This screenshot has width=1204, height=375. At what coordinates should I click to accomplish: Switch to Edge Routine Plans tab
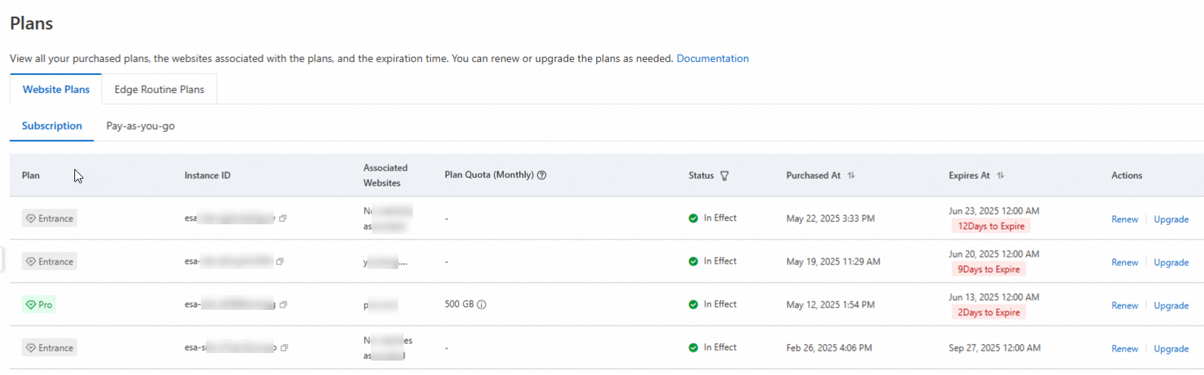[x=159, y=89]
